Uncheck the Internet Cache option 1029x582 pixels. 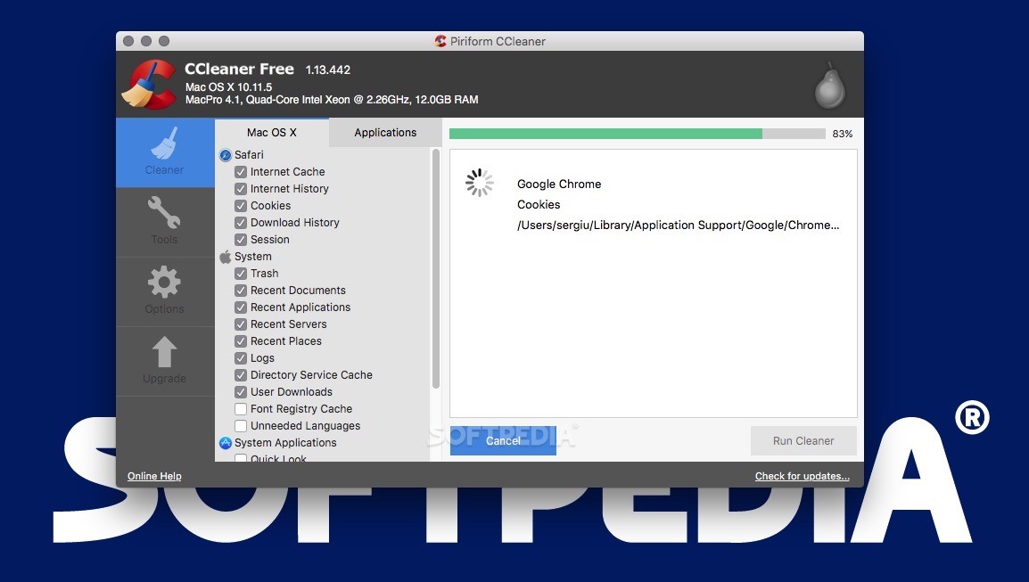coord(241,171)
